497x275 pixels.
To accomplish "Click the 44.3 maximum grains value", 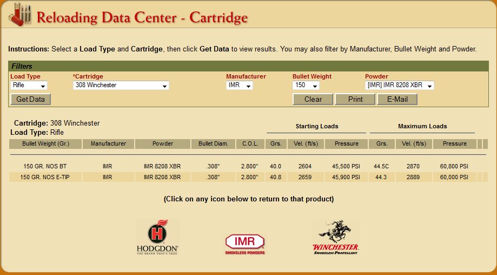I will [x=381, y=178].
